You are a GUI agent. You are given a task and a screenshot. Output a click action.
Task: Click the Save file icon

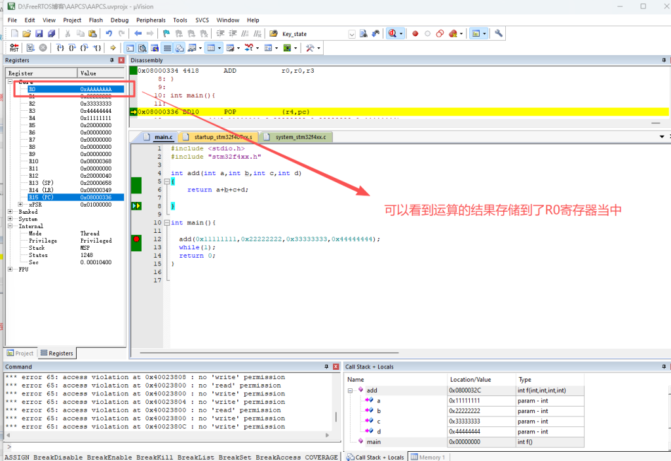39,33
